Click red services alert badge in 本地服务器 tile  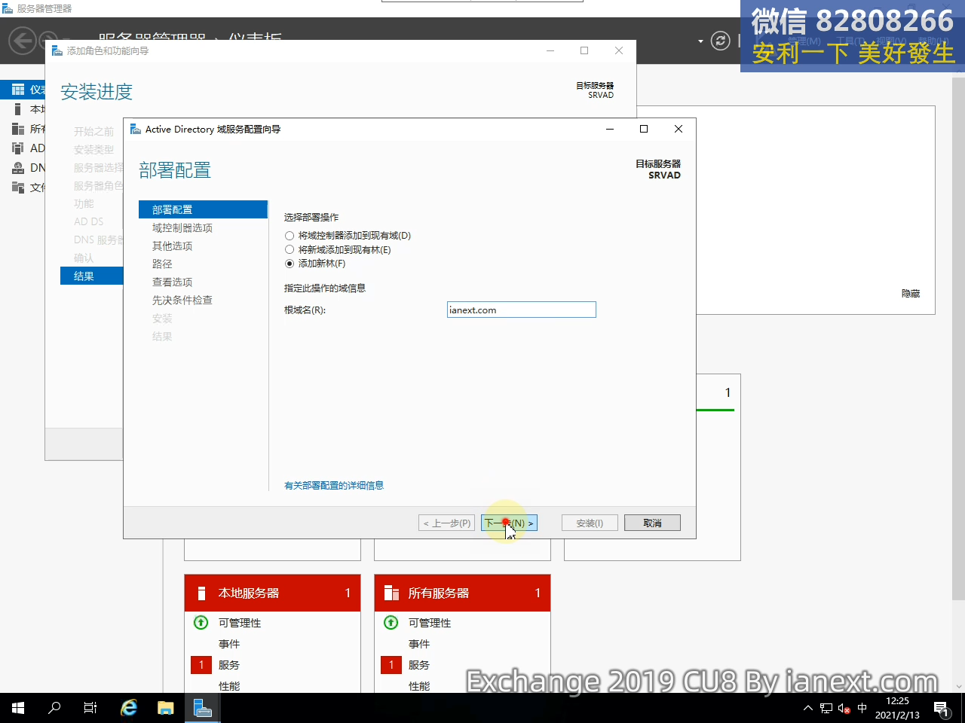201,665
